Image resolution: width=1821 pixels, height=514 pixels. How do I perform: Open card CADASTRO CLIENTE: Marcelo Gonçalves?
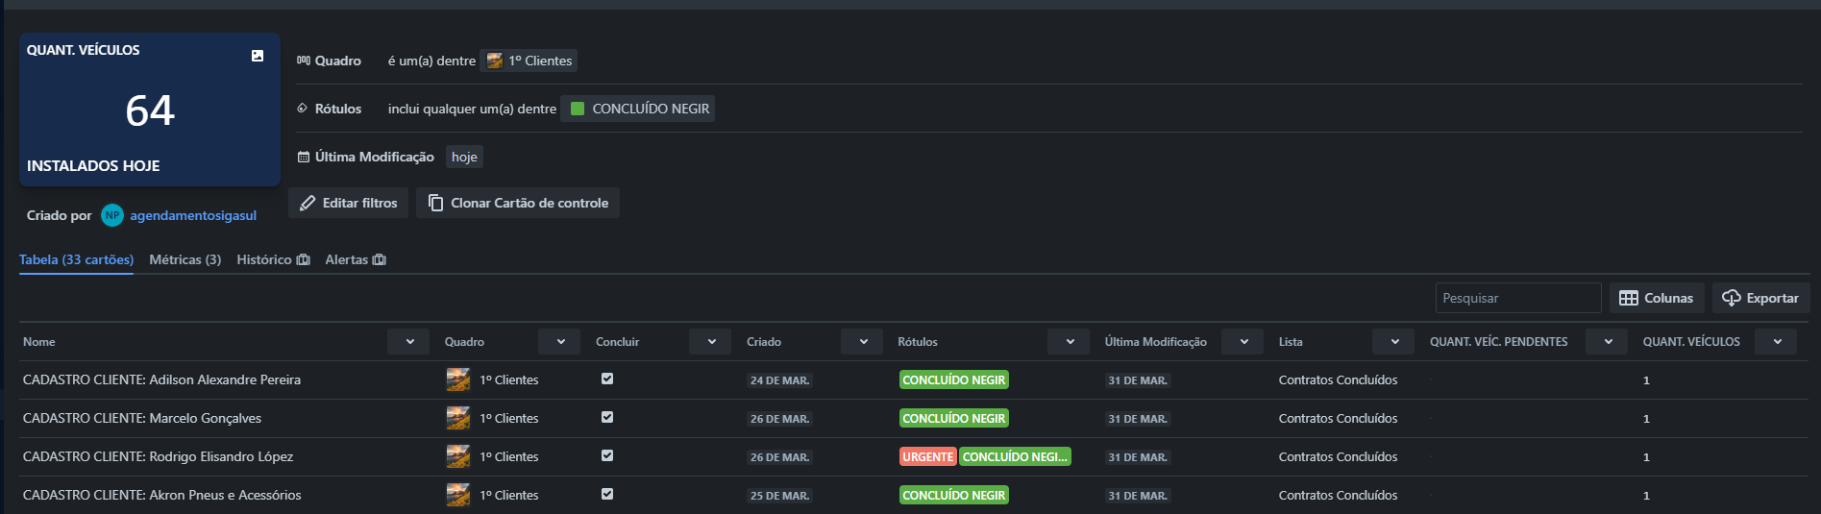(142, 418)
